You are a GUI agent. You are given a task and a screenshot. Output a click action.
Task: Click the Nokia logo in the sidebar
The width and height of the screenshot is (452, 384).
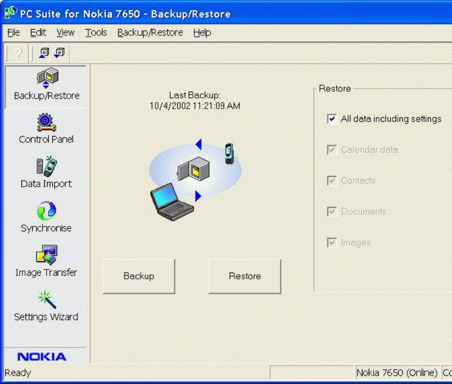(42, 357)
